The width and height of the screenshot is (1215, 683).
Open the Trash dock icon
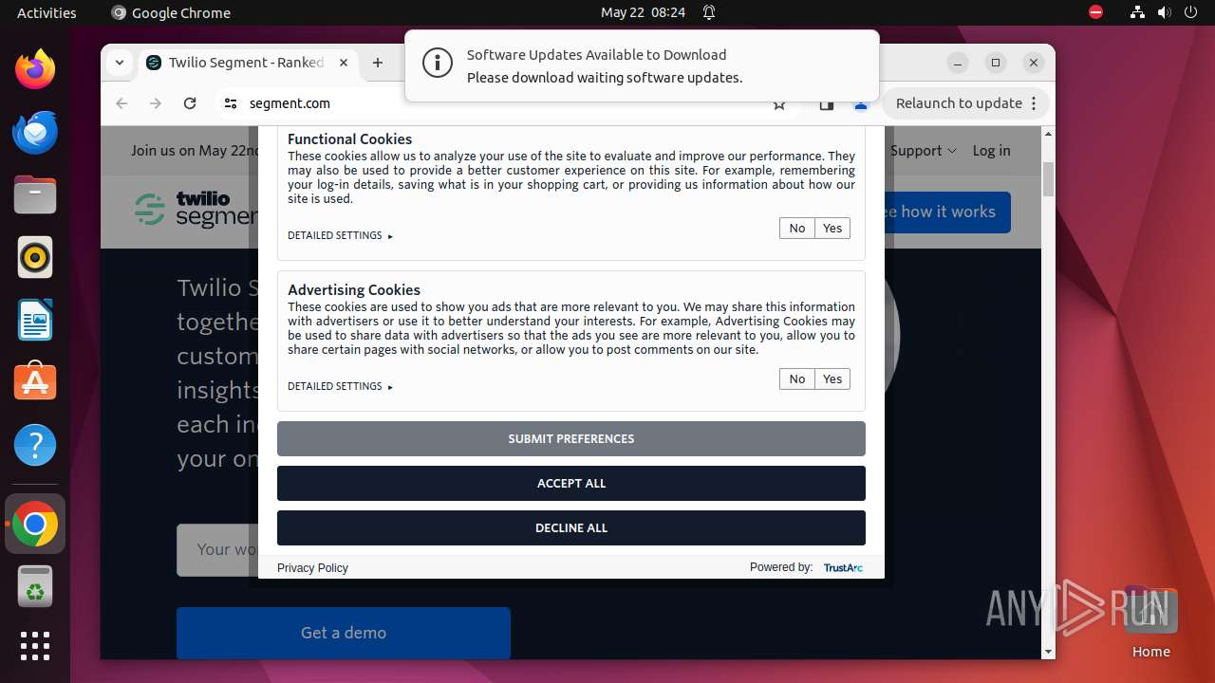[35, 586]
